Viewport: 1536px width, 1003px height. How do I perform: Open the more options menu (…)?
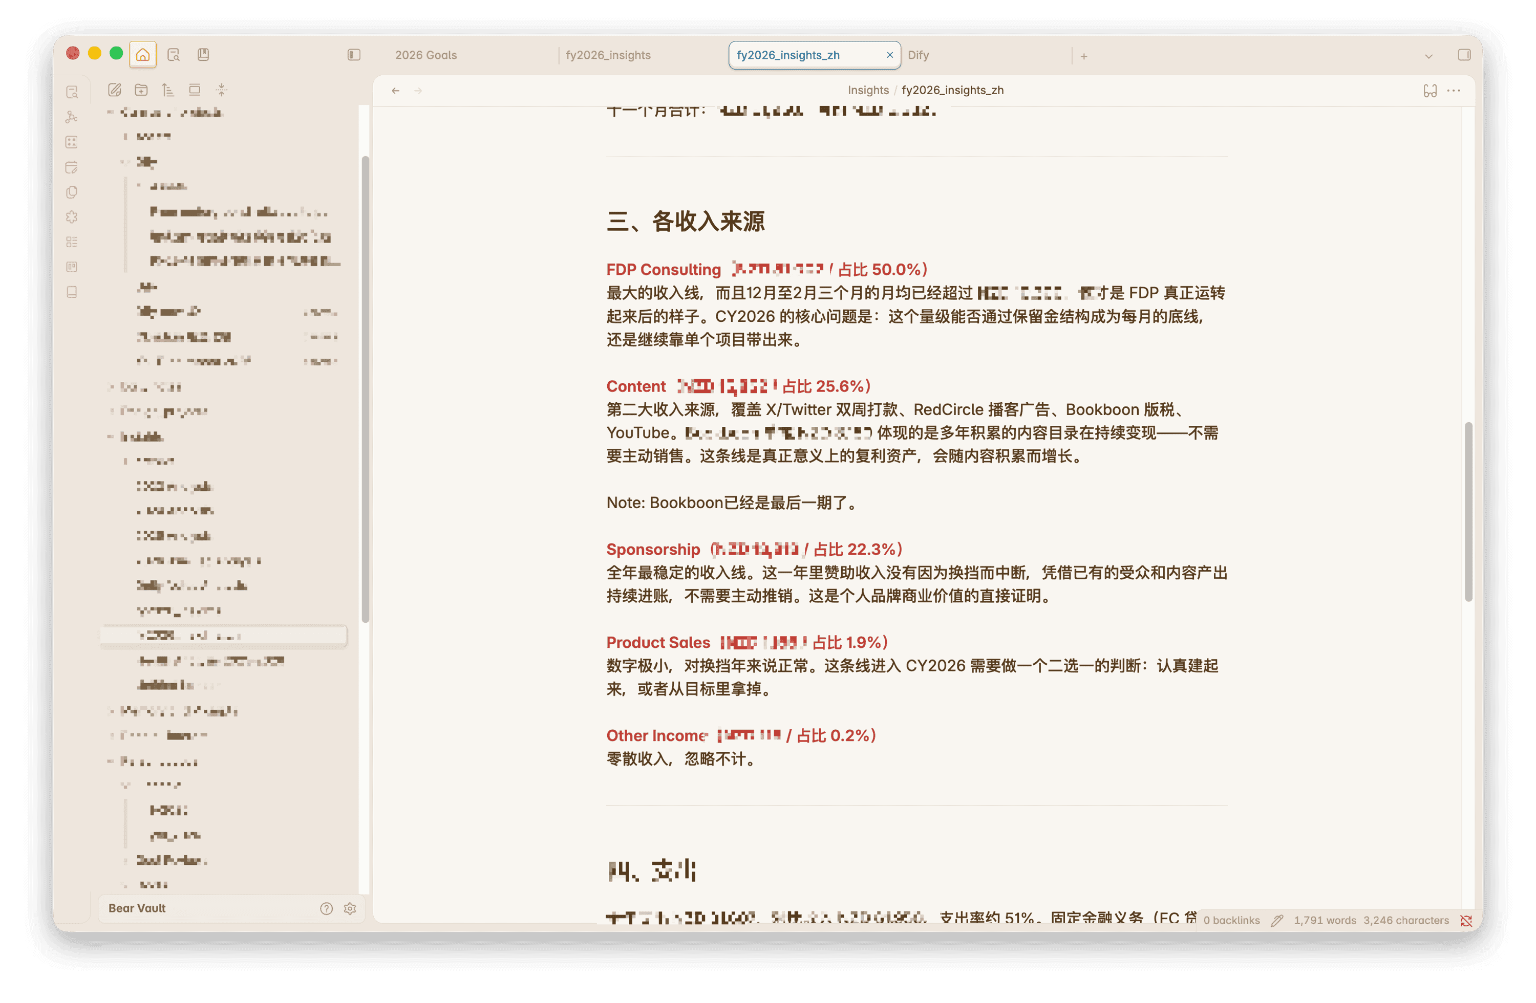(1454, 90)
